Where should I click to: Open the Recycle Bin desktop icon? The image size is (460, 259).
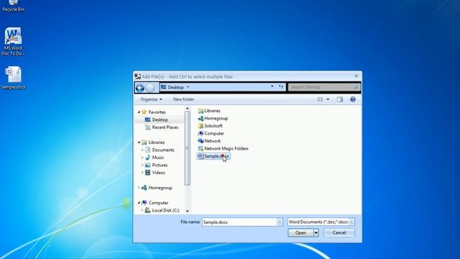coord(13,6)
